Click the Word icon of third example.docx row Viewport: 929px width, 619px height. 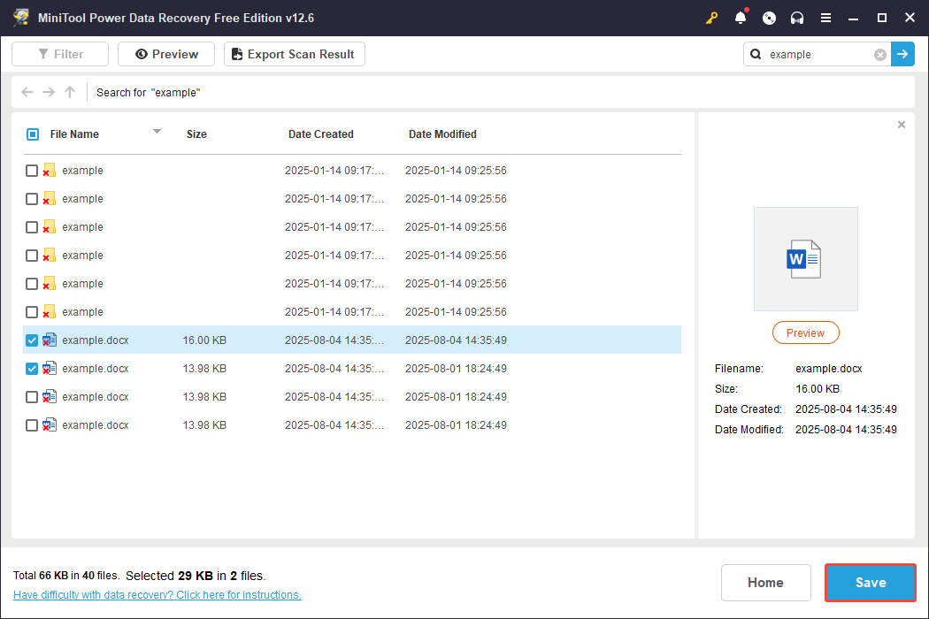click(50, 397)
